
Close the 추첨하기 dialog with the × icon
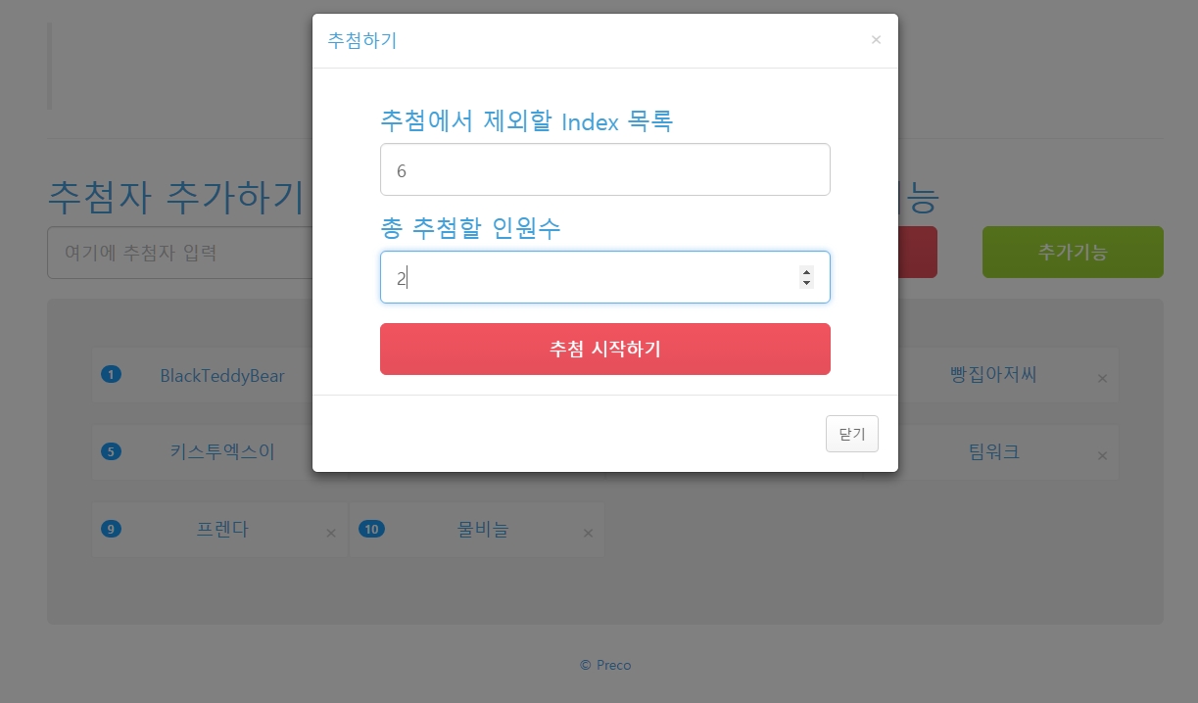(876, 40)
